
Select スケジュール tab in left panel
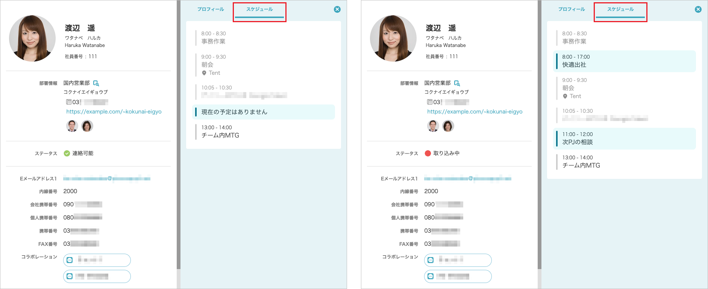click(x=259, y=9)
